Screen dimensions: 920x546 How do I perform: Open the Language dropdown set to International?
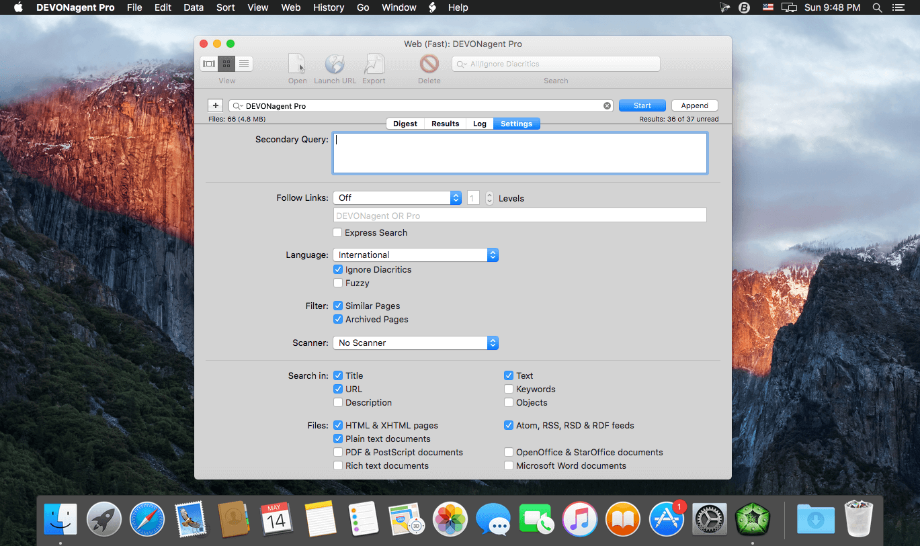[415, 255]
